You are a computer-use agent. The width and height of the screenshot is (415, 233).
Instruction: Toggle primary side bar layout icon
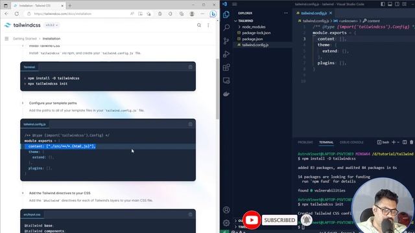coord(383,4)
